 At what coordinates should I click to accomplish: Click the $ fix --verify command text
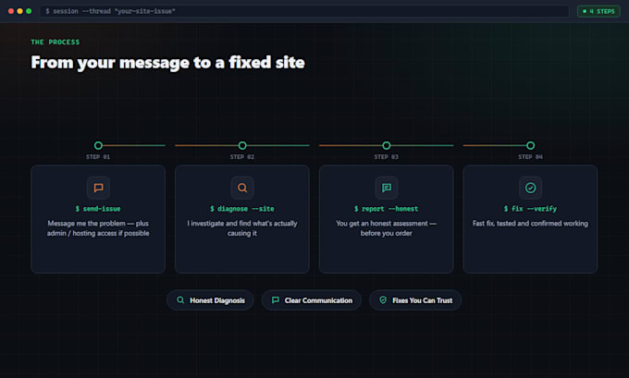coord(530,209)
